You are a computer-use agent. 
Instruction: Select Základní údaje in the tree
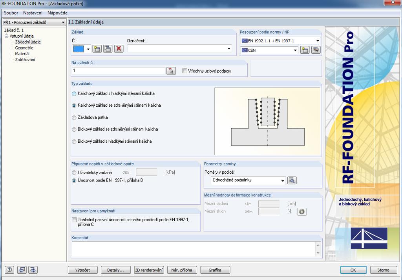(x=28, y=42)
